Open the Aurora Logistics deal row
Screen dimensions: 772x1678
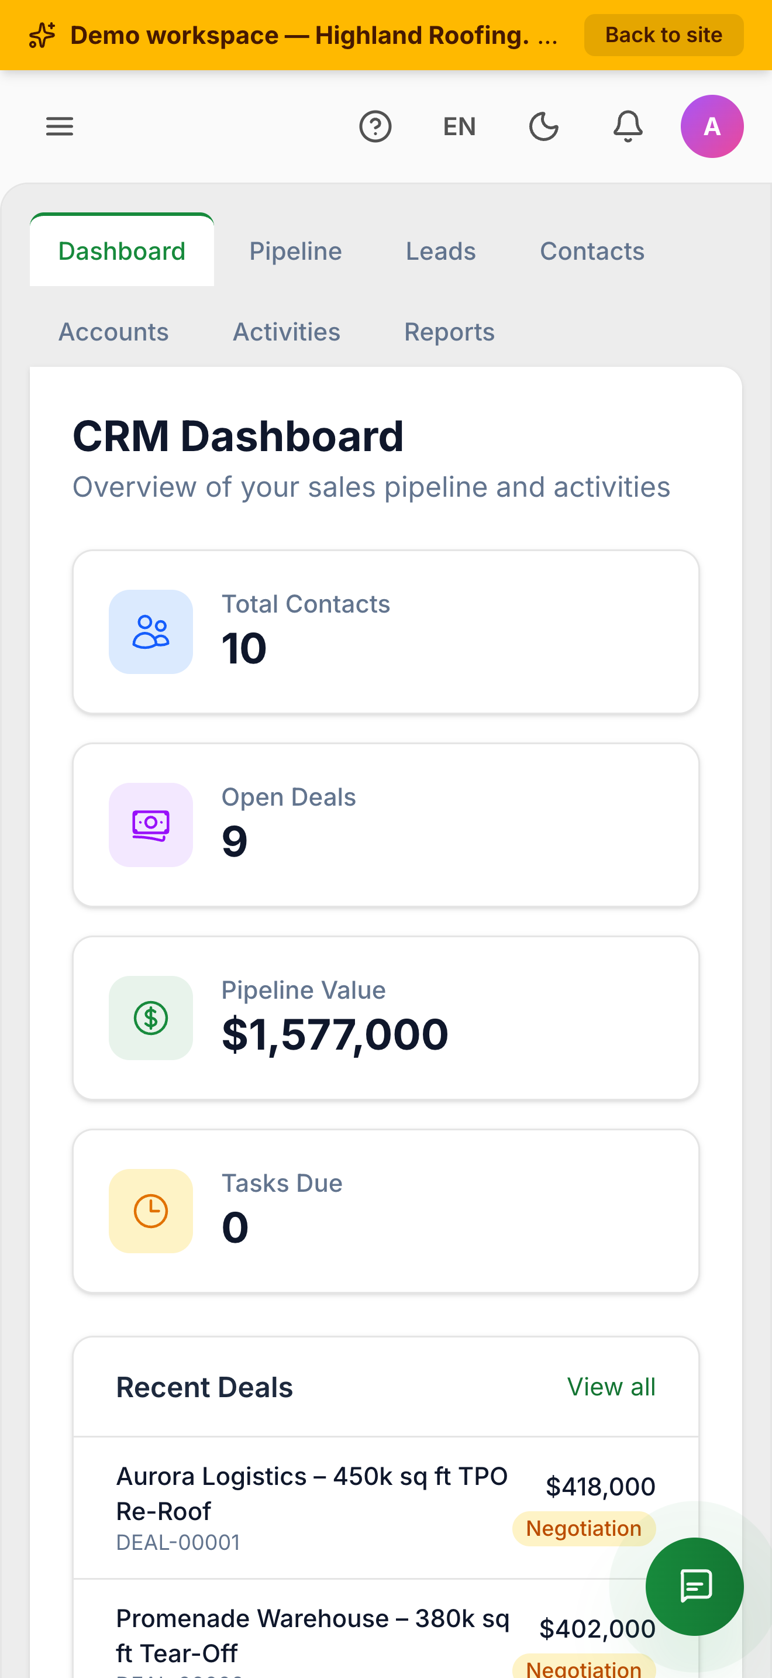(386, 1507)
